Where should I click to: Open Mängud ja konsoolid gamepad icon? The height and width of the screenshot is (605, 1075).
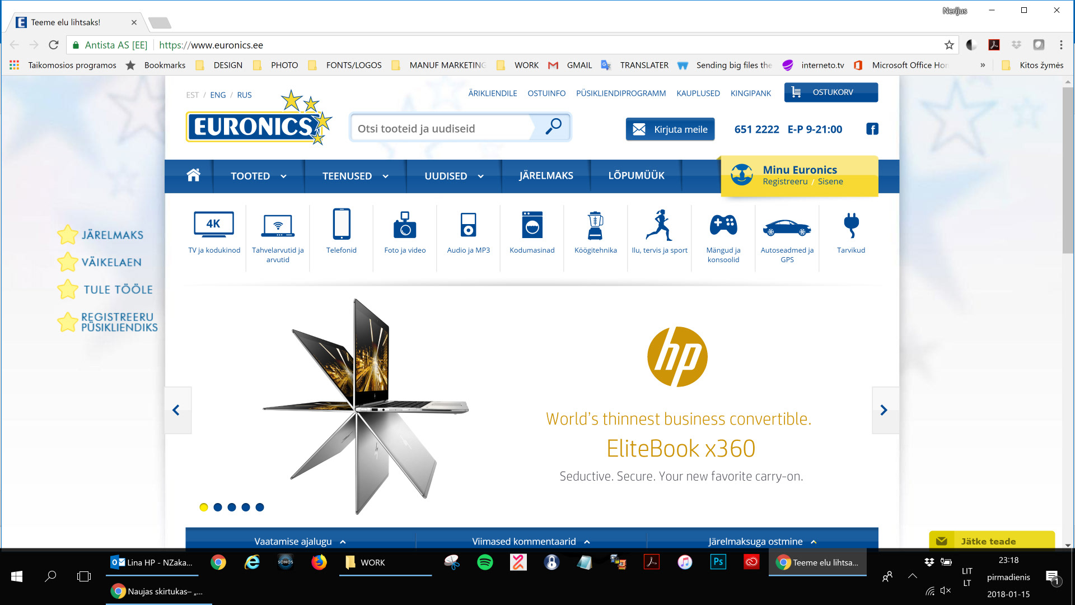point(723,225)
